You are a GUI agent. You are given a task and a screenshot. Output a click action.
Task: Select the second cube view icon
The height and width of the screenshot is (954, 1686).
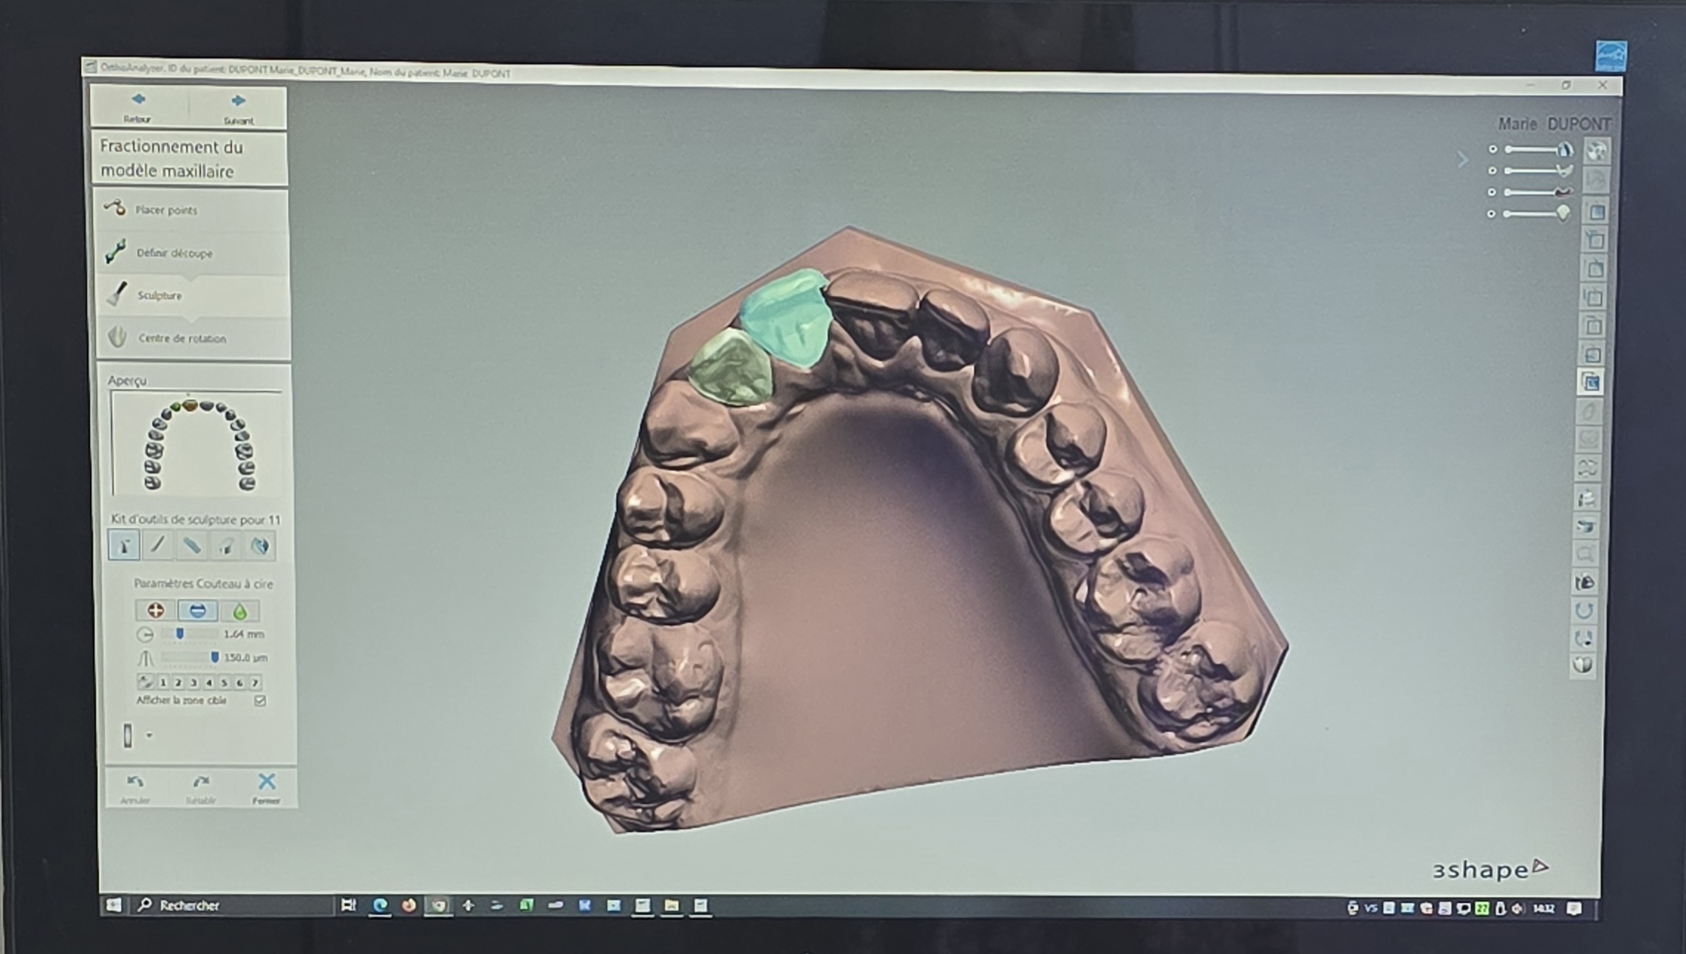(x=1596, y=240)
